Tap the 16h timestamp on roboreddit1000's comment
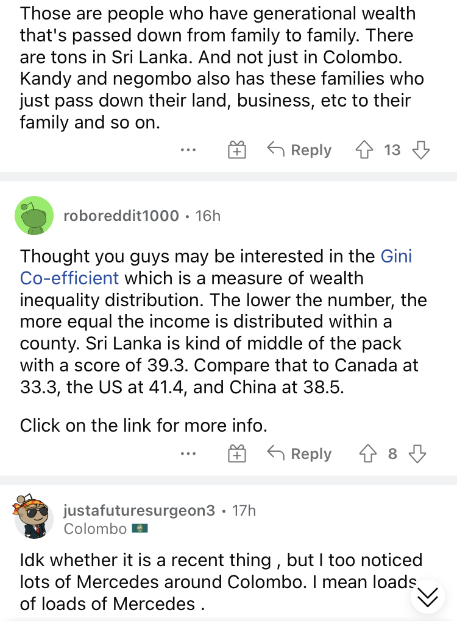The height and width of the screenshot is (621, 457). pyautogui.click(x=208, y=216)
